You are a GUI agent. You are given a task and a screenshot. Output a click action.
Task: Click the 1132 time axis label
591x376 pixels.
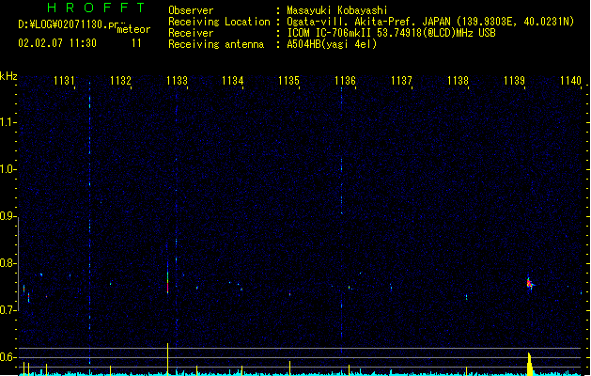[120, 81]
